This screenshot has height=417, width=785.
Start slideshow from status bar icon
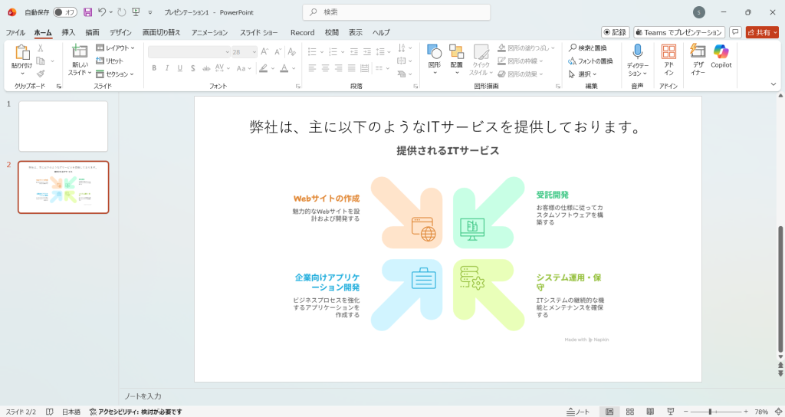click(x=670, y=412)
